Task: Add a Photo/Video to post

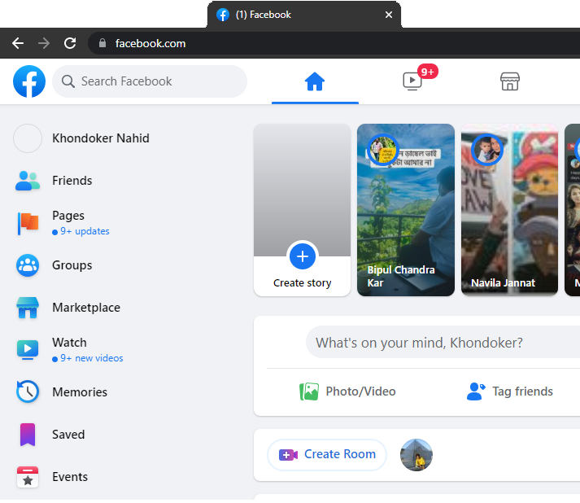Action: pyautogui.click(x=347, y=391)
